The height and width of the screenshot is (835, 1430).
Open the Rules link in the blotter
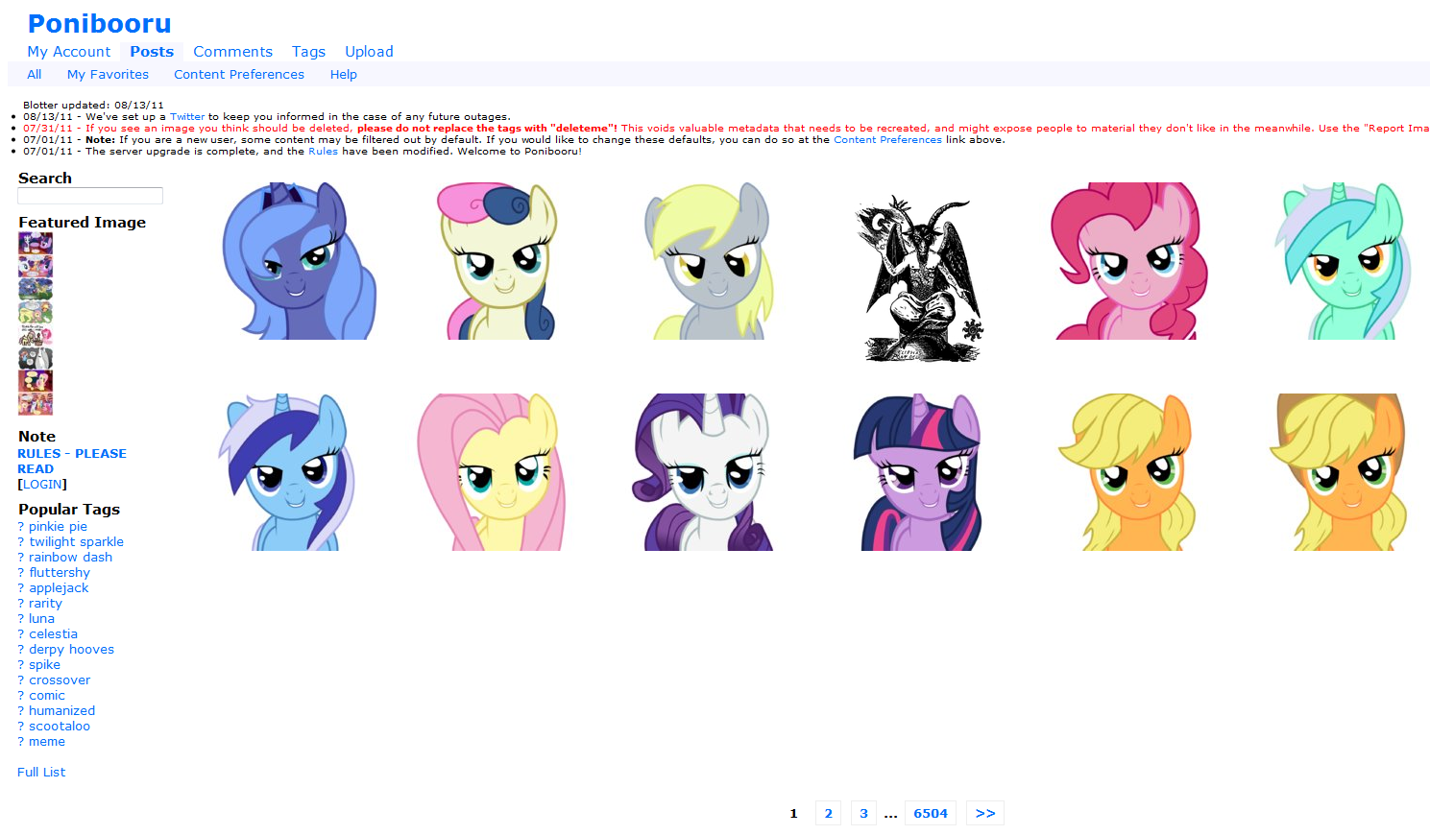[323, 152]
